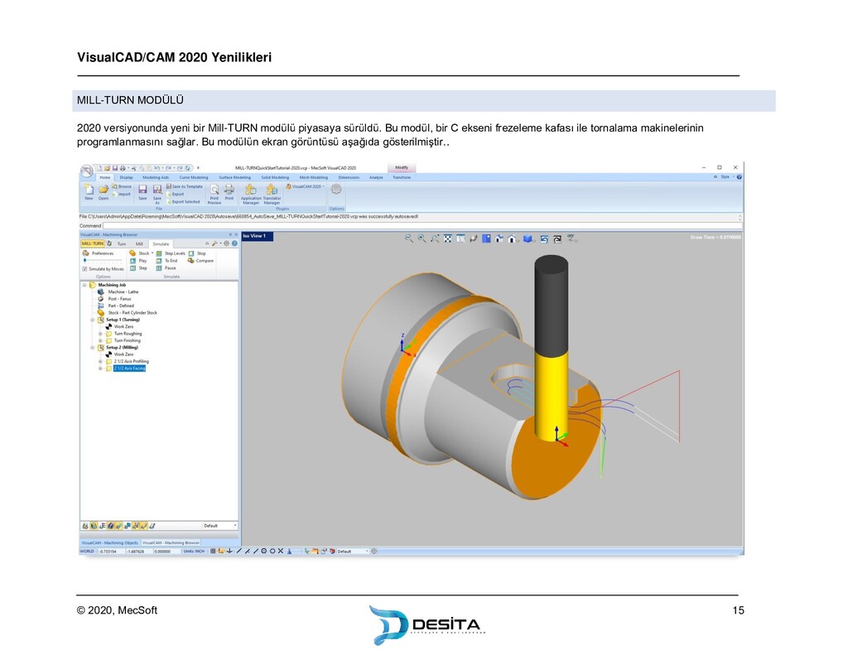This screenshot has height=655, width=848.
Task: Open the Default dropdown below tree
Action: [219, 526]
